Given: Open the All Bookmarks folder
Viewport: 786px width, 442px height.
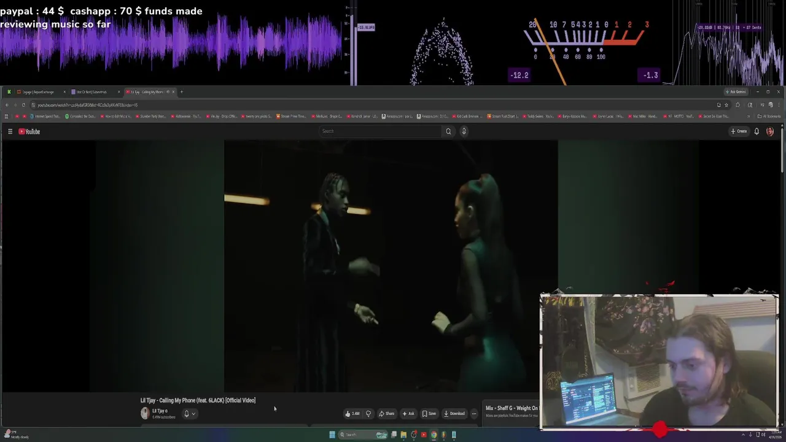Looking at the screenshot, I should pos(769,116).
